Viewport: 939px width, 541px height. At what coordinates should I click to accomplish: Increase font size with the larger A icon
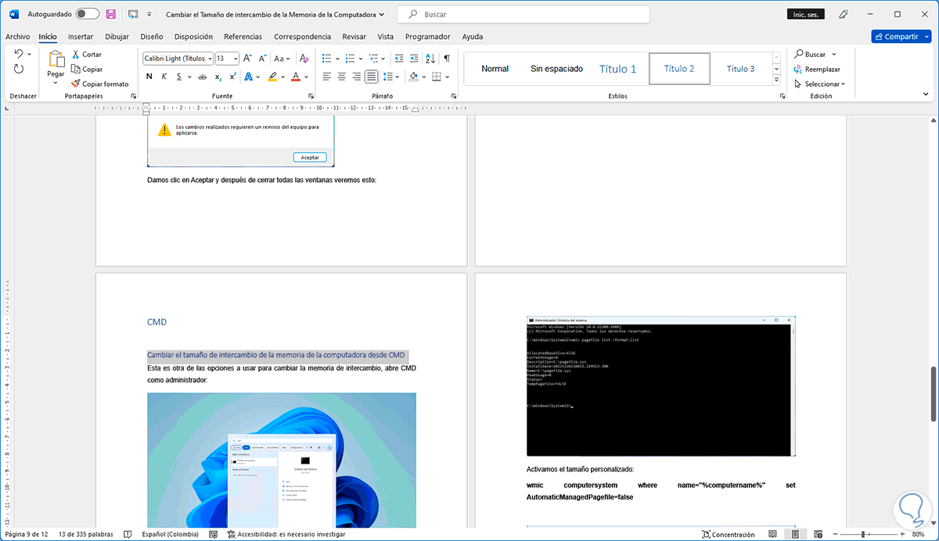point(247,58)
